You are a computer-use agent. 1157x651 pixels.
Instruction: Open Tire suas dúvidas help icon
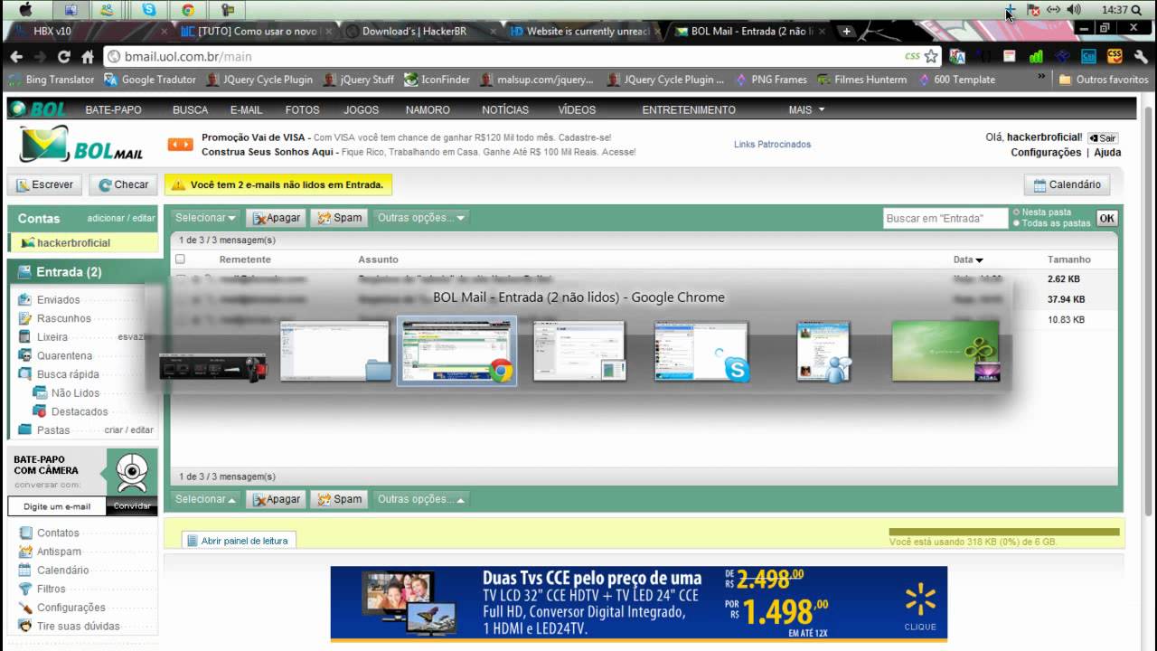[x=24, y=626]
